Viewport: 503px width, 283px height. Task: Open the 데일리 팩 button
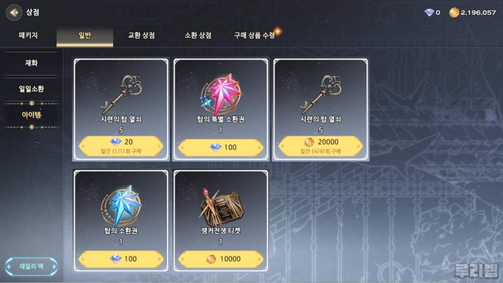[31, 266]
